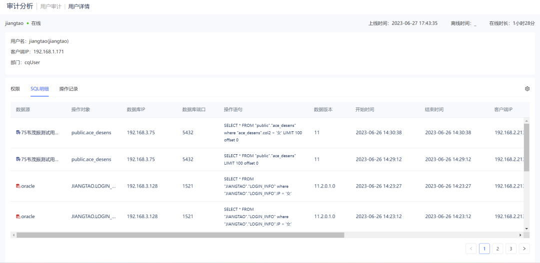This screenshot has height=263, width=540.
Task: Click the 数据源 column header
Action: 23,110
